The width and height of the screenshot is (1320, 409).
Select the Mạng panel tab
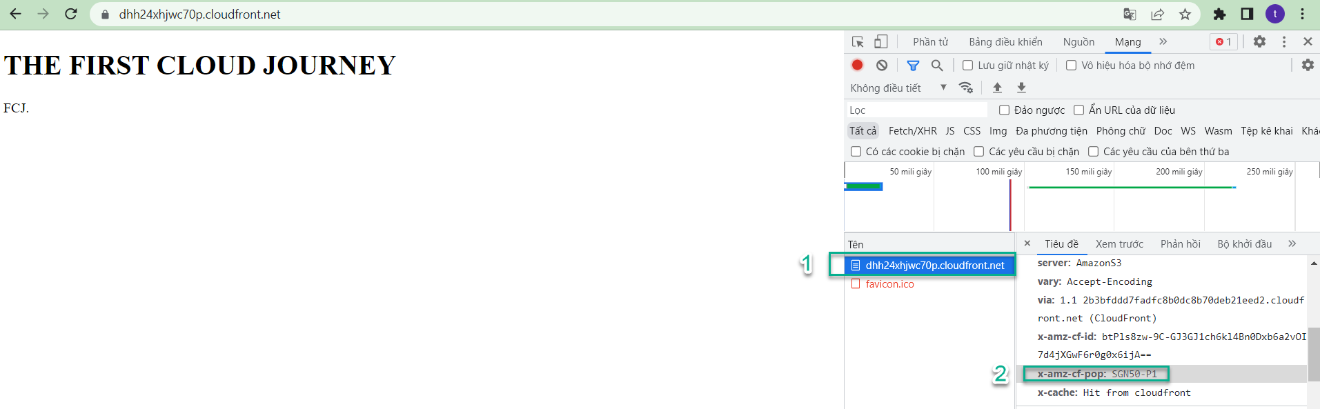click(x=1127, y=42)
